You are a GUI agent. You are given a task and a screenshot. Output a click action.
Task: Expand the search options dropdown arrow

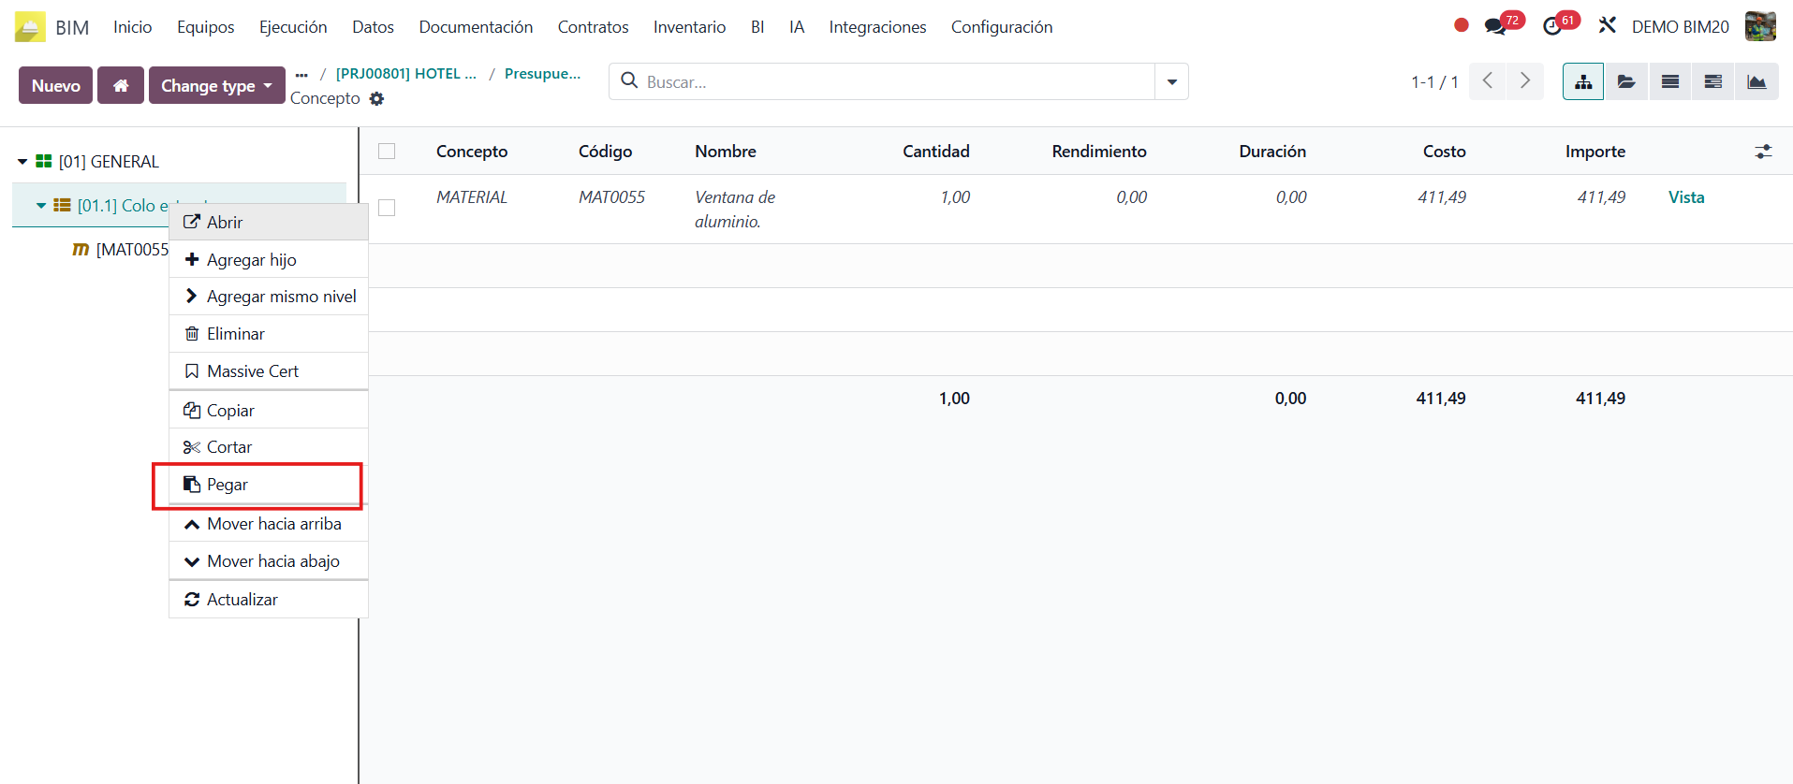[x=1171, y=82]
